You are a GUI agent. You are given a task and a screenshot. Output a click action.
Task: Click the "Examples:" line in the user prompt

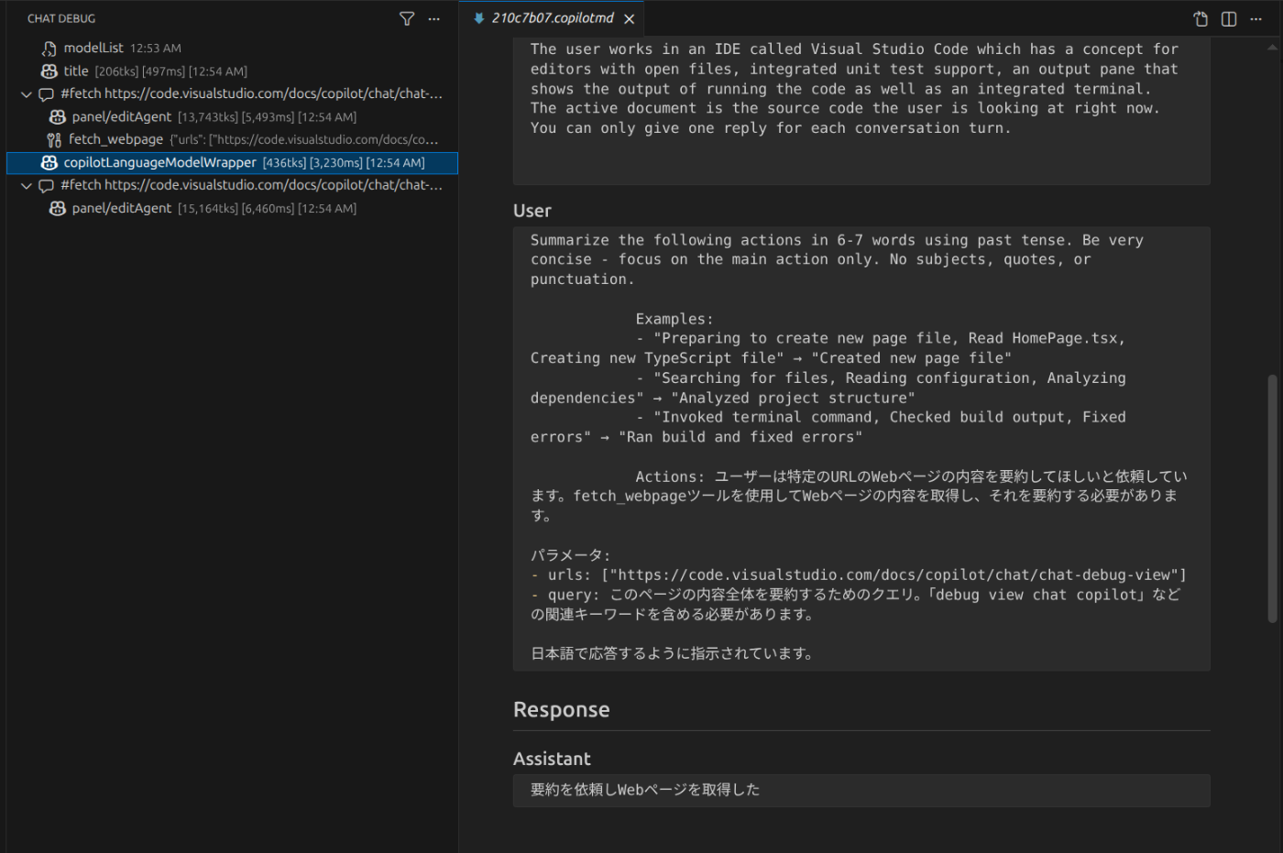click(674, 319)
